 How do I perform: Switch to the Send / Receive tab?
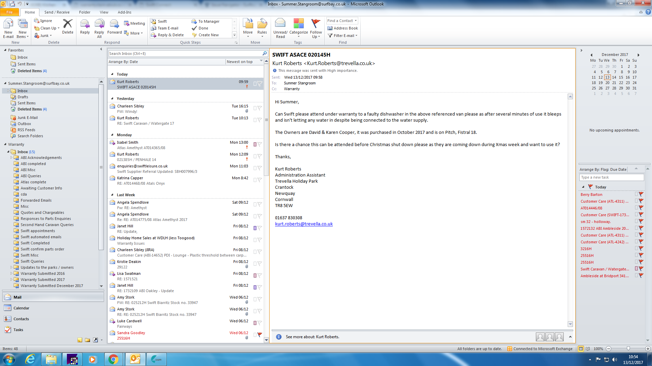point(57,12)
